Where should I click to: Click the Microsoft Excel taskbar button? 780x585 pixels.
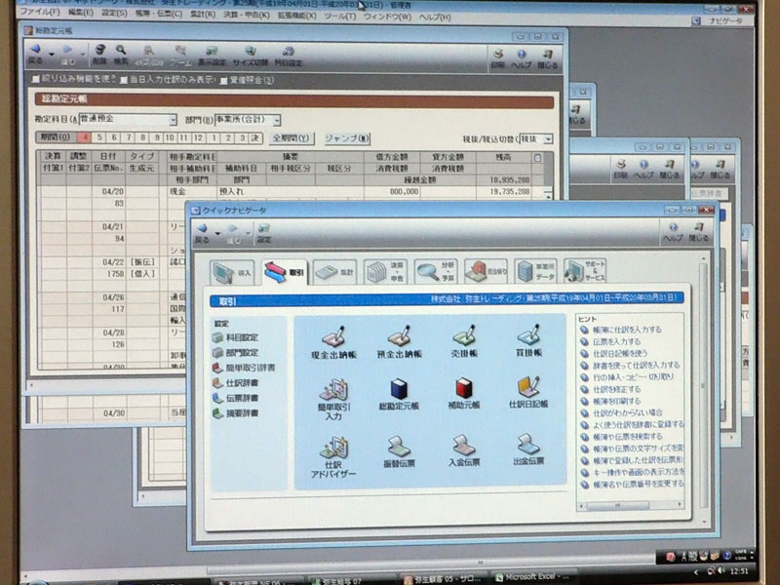pos(533,577)
